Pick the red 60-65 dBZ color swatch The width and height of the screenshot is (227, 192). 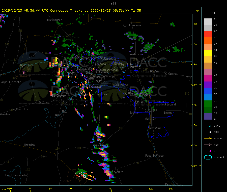208,34
